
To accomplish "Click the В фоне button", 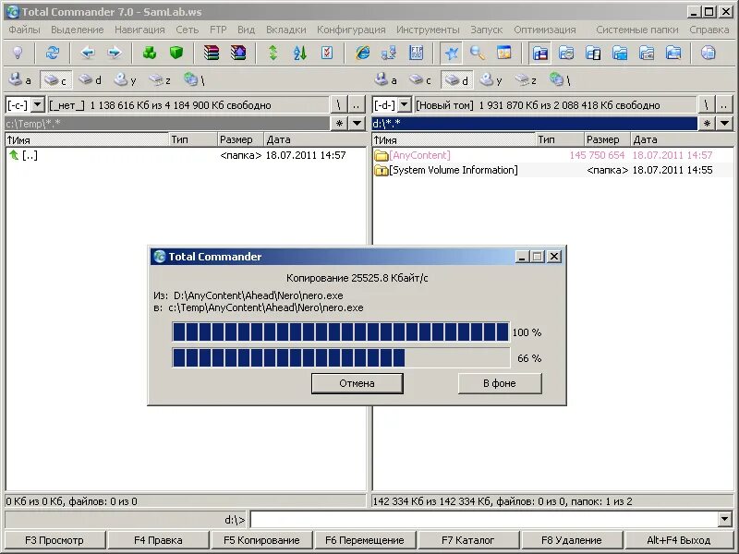I will tap(500, 383).
